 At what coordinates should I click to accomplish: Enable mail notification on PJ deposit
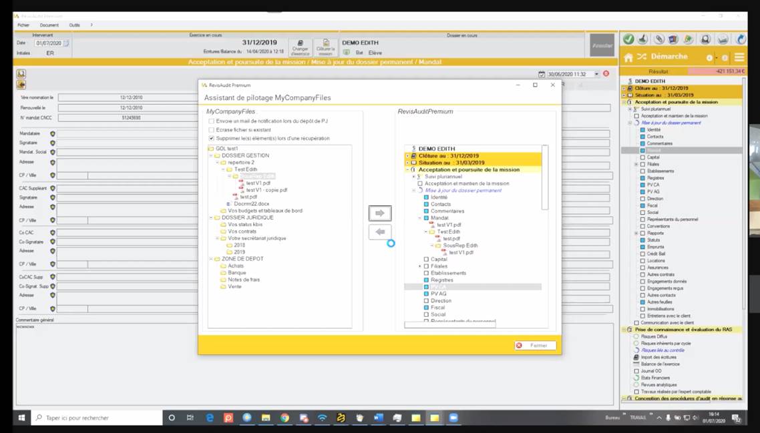(212, 121)
